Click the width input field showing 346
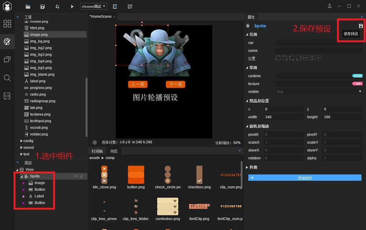The width and height of the screenshot is (366, 230). click(x=283, y=117)
